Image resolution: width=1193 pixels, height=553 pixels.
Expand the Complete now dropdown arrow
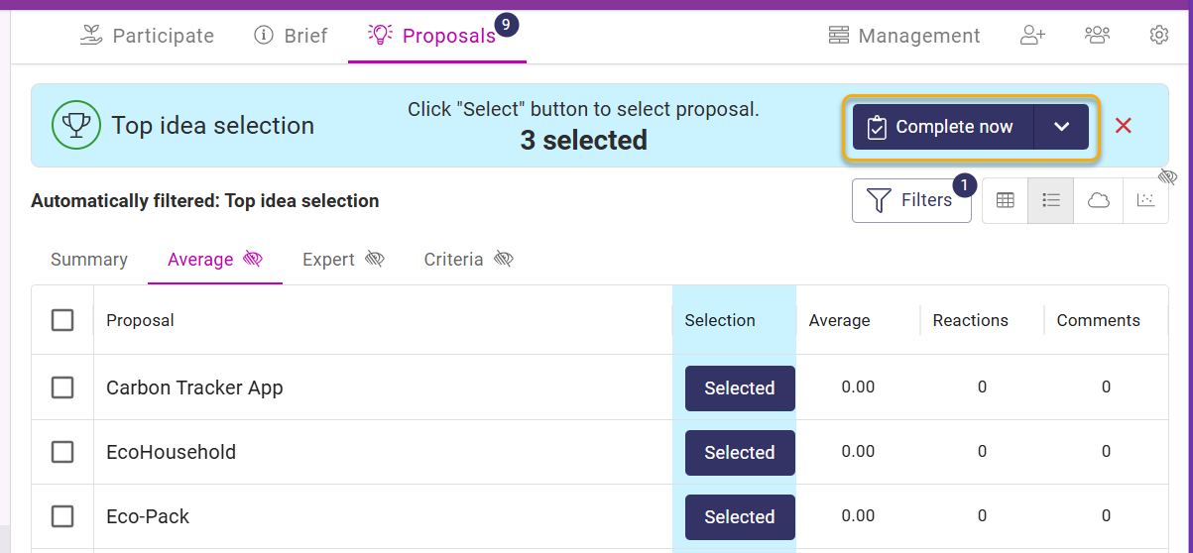click(1061, 127)
